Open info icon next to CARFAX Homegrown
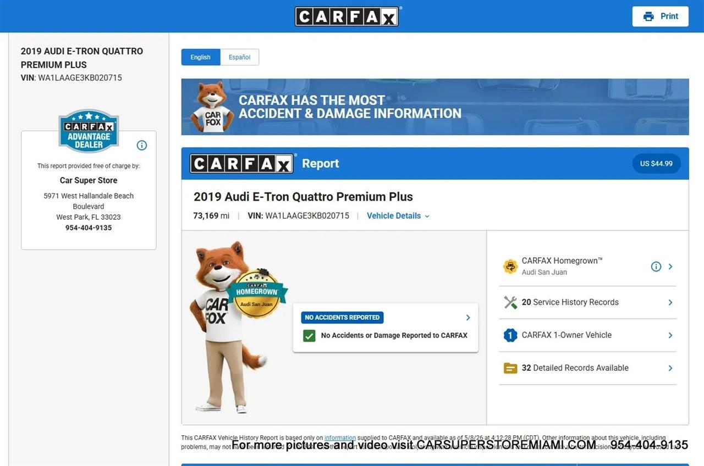The width and height of the screenshot is (704, 466). point(656,267)
